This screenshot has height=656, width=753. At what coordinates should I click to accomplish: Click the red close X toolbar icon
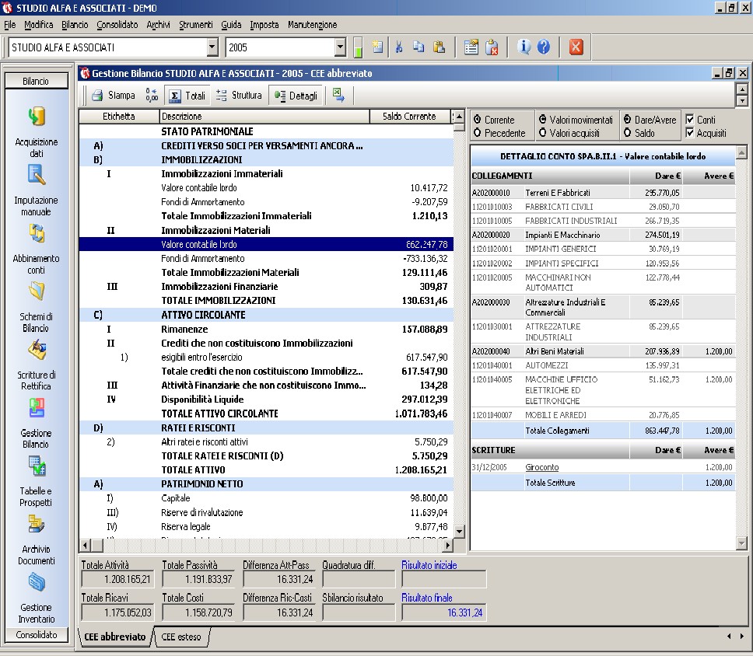coord(576,47)
